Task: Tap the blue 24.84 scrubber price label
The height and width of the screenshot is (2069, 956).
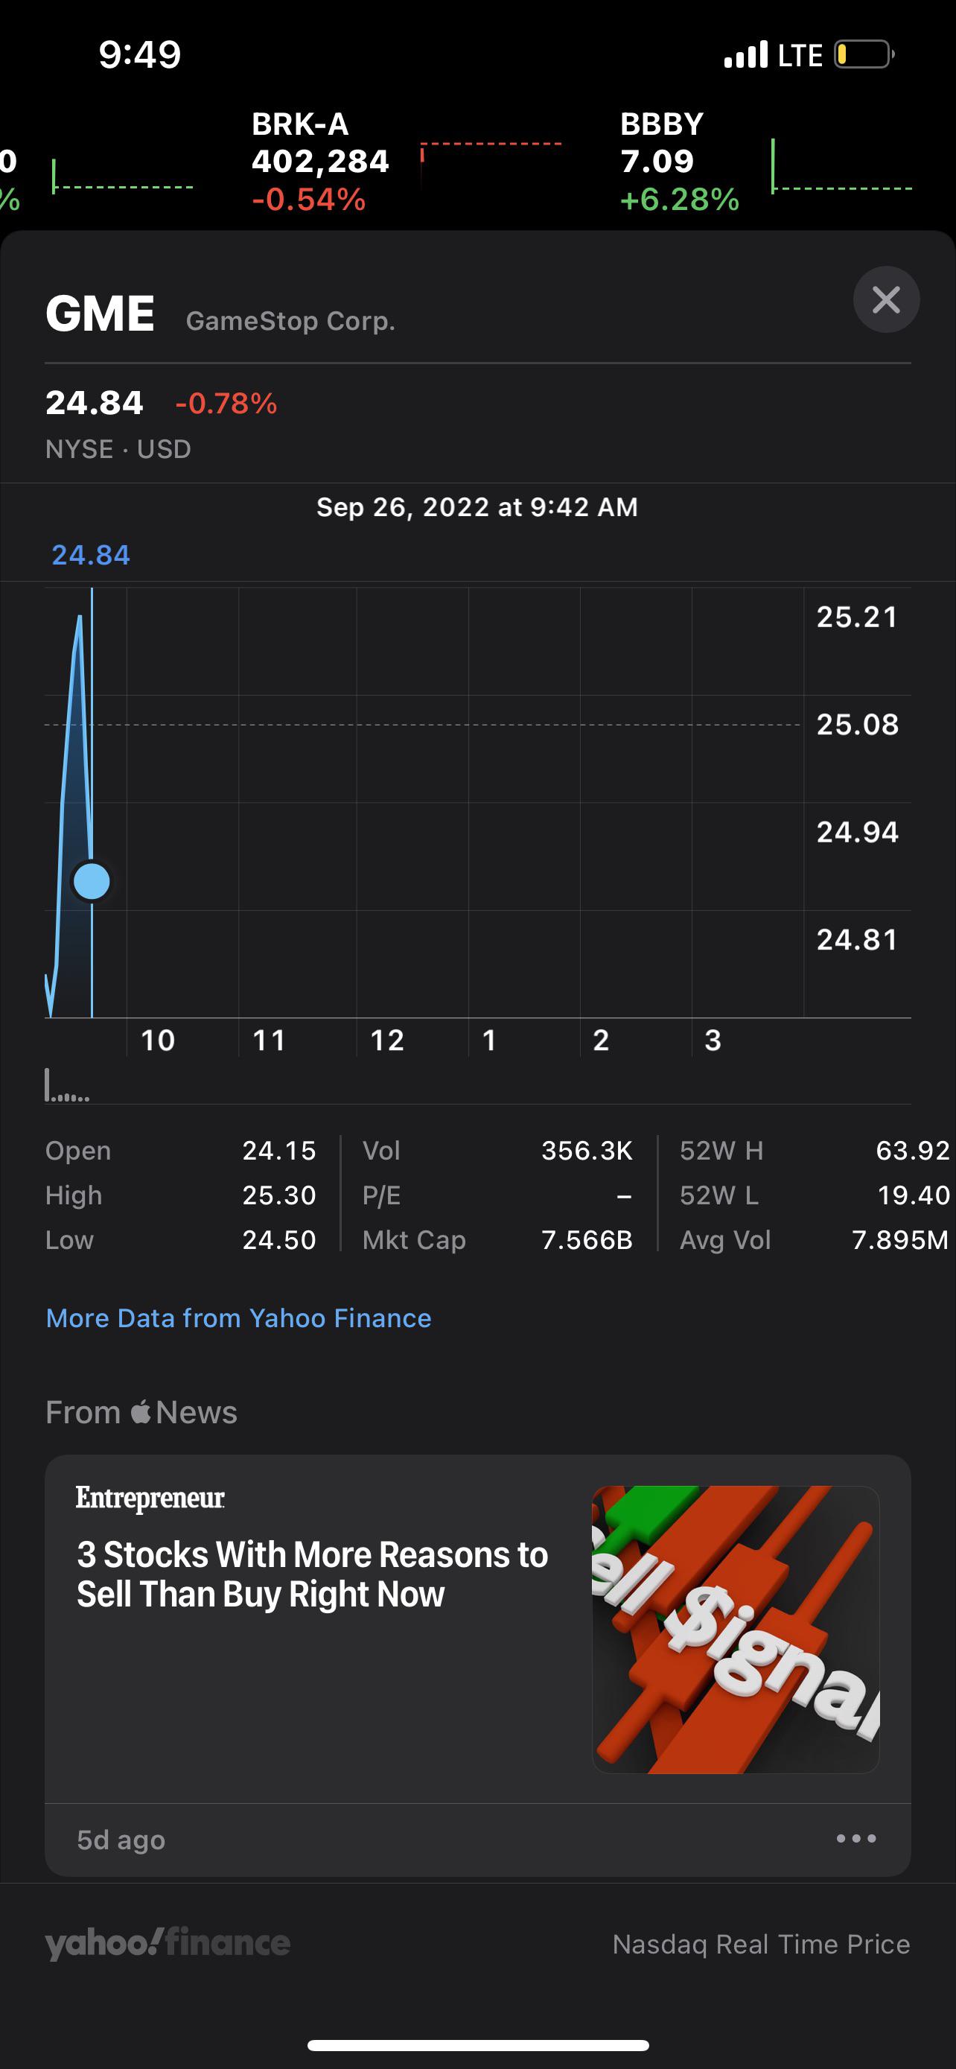Action: coord(91,555)
